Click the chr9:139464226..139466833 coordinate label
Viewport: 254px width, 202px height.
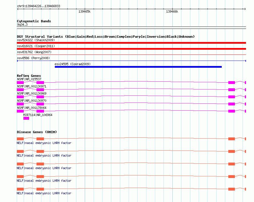coord(39,6)
